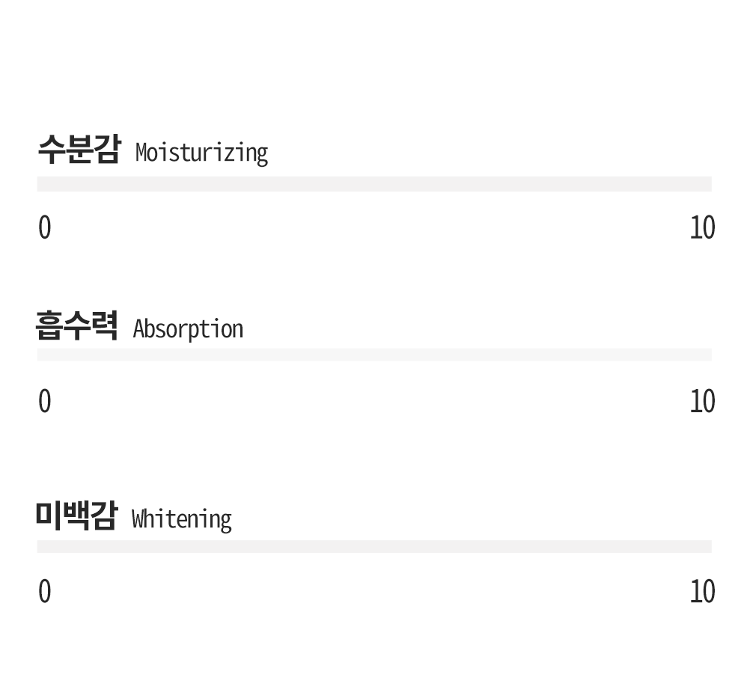This screenshot has height=695, width=747.
Task: Select the 수분감 Korean heading text
Action: click(79, 150)
